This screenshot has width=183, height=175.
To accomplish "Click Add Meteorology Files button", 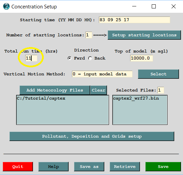I will coord(55,90).
